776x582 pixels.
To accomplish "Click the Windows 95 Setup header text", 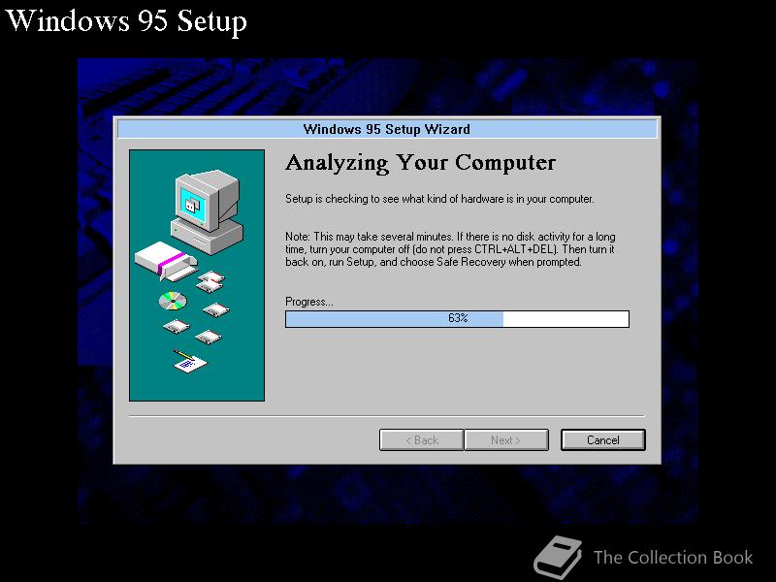I will coord(126,21).
